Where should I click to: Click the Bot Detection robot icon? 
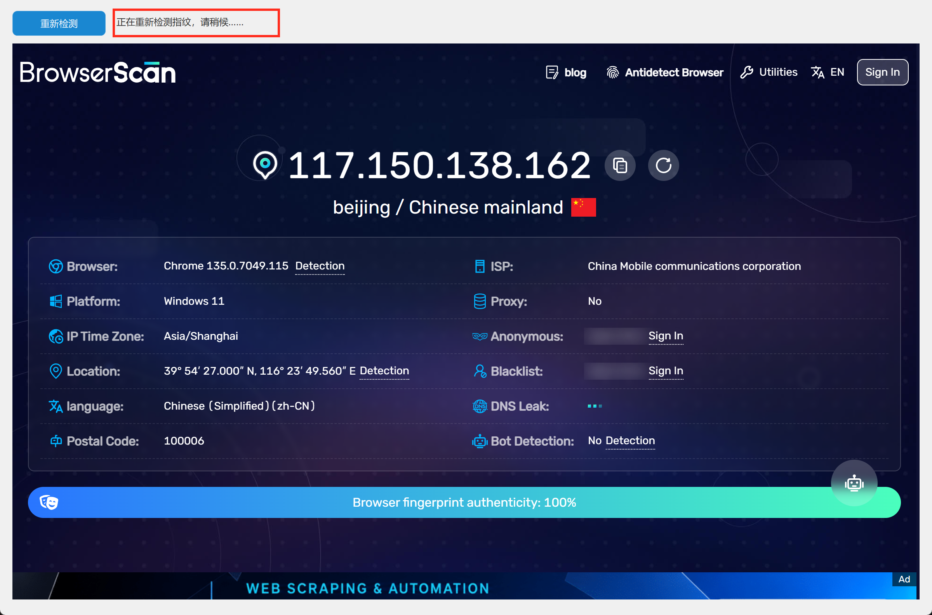[480, 441]
